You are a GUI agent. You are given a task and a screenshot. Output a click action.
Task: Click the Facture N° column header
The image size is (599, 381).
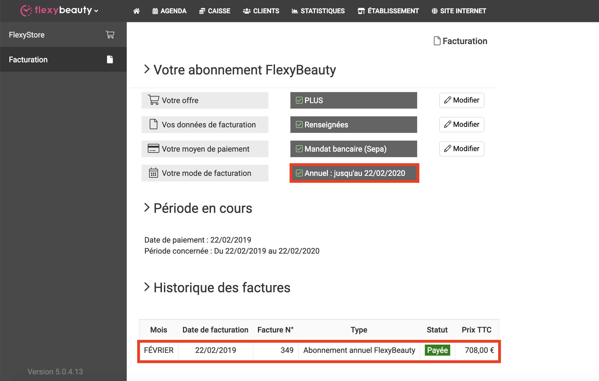pos(276,330)
